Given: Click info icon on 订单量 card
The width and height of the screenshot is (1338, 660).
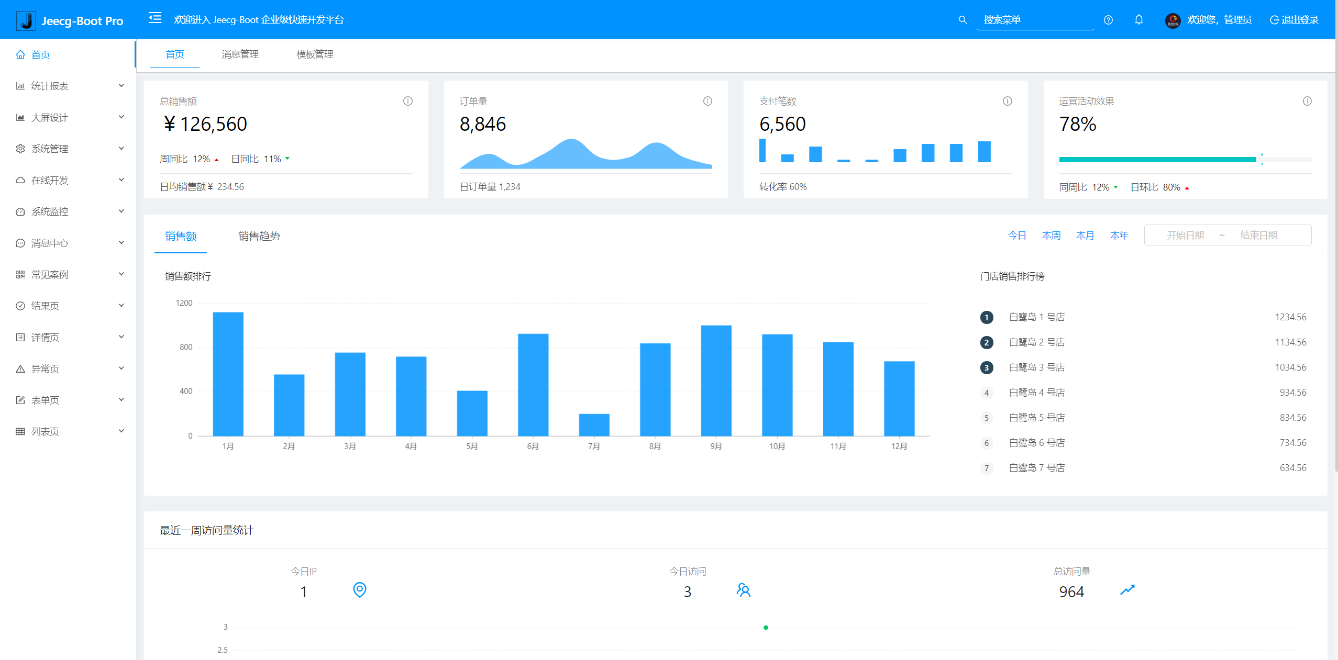Looking at the screenshot, I should [x=707, y=101].
